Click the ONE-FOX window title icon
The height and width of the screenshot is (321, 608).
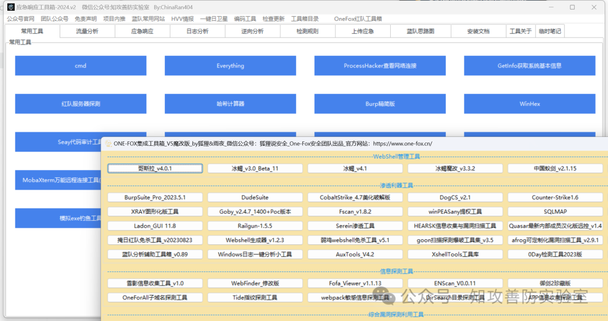pos(109,144)
